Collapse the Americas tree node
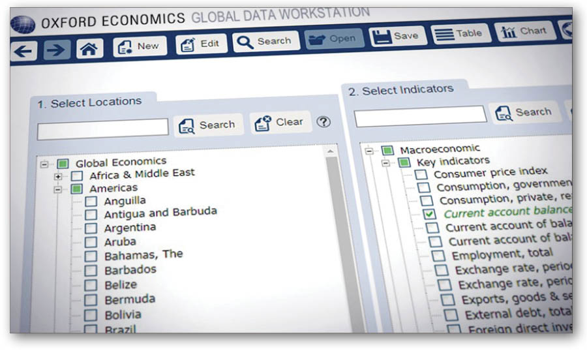This screenshot has width=587, height=351. coord(57,190)
